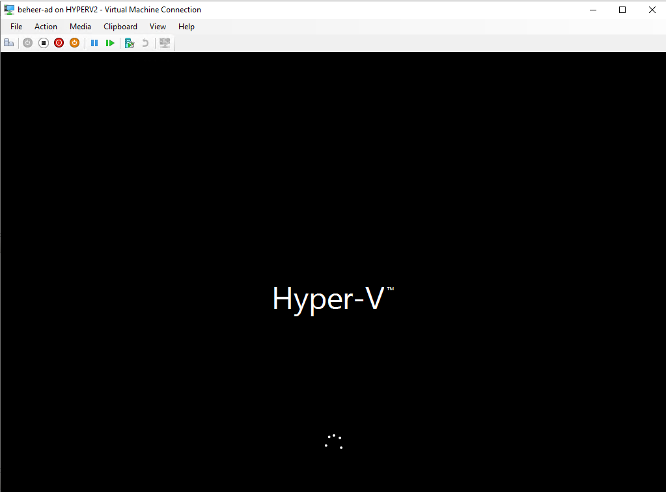Open the Clipboard menu

[x=120, y=26]
